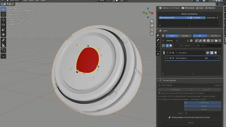Expand arrow beside material list
Image resolution: width=226 pixels, height=127 pixels.
coord(220,17)
